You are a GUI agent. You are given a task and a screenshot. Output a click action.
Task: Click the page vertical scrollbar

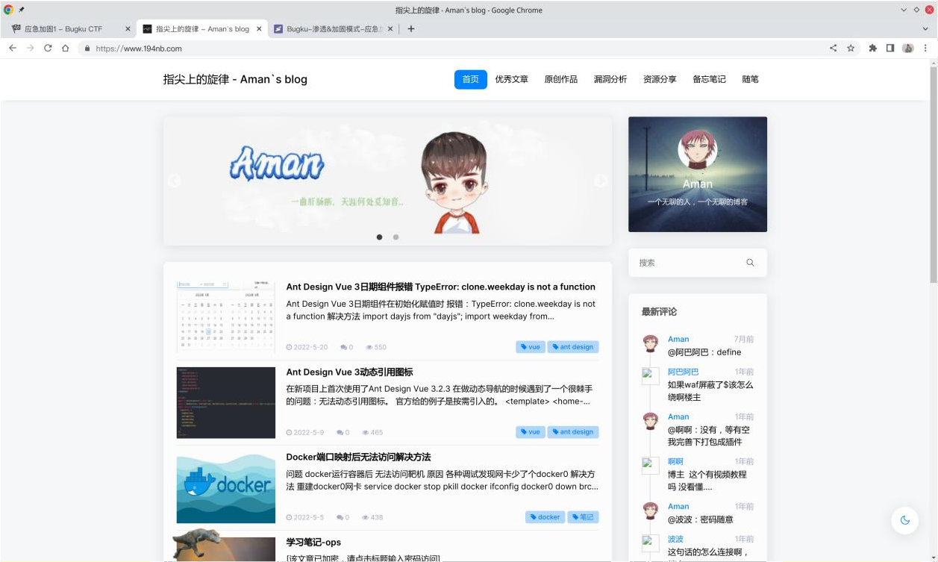tap(933, 175)
